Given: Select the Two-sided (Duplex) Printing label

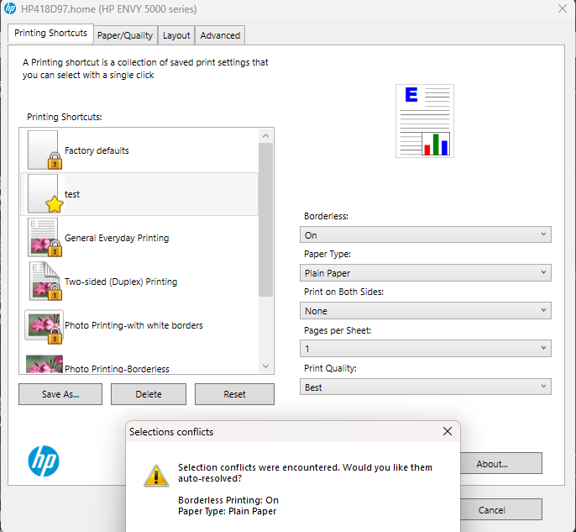Looking at the screenshot, I should tap(121, 282).
